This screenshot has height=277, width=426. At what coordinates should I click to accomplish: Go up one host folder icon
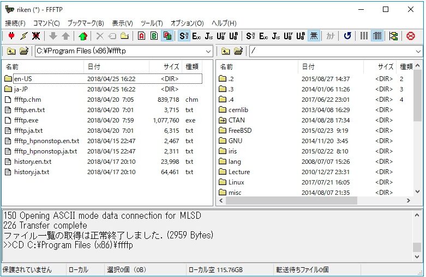pos(225,51)
